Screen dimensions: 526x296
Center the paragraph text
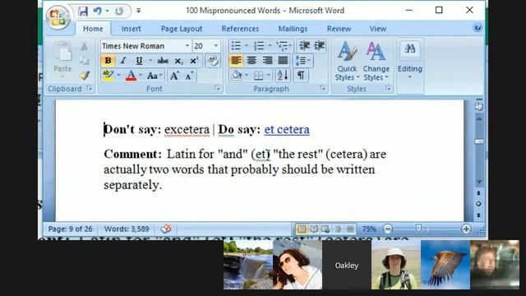(251, 61)
